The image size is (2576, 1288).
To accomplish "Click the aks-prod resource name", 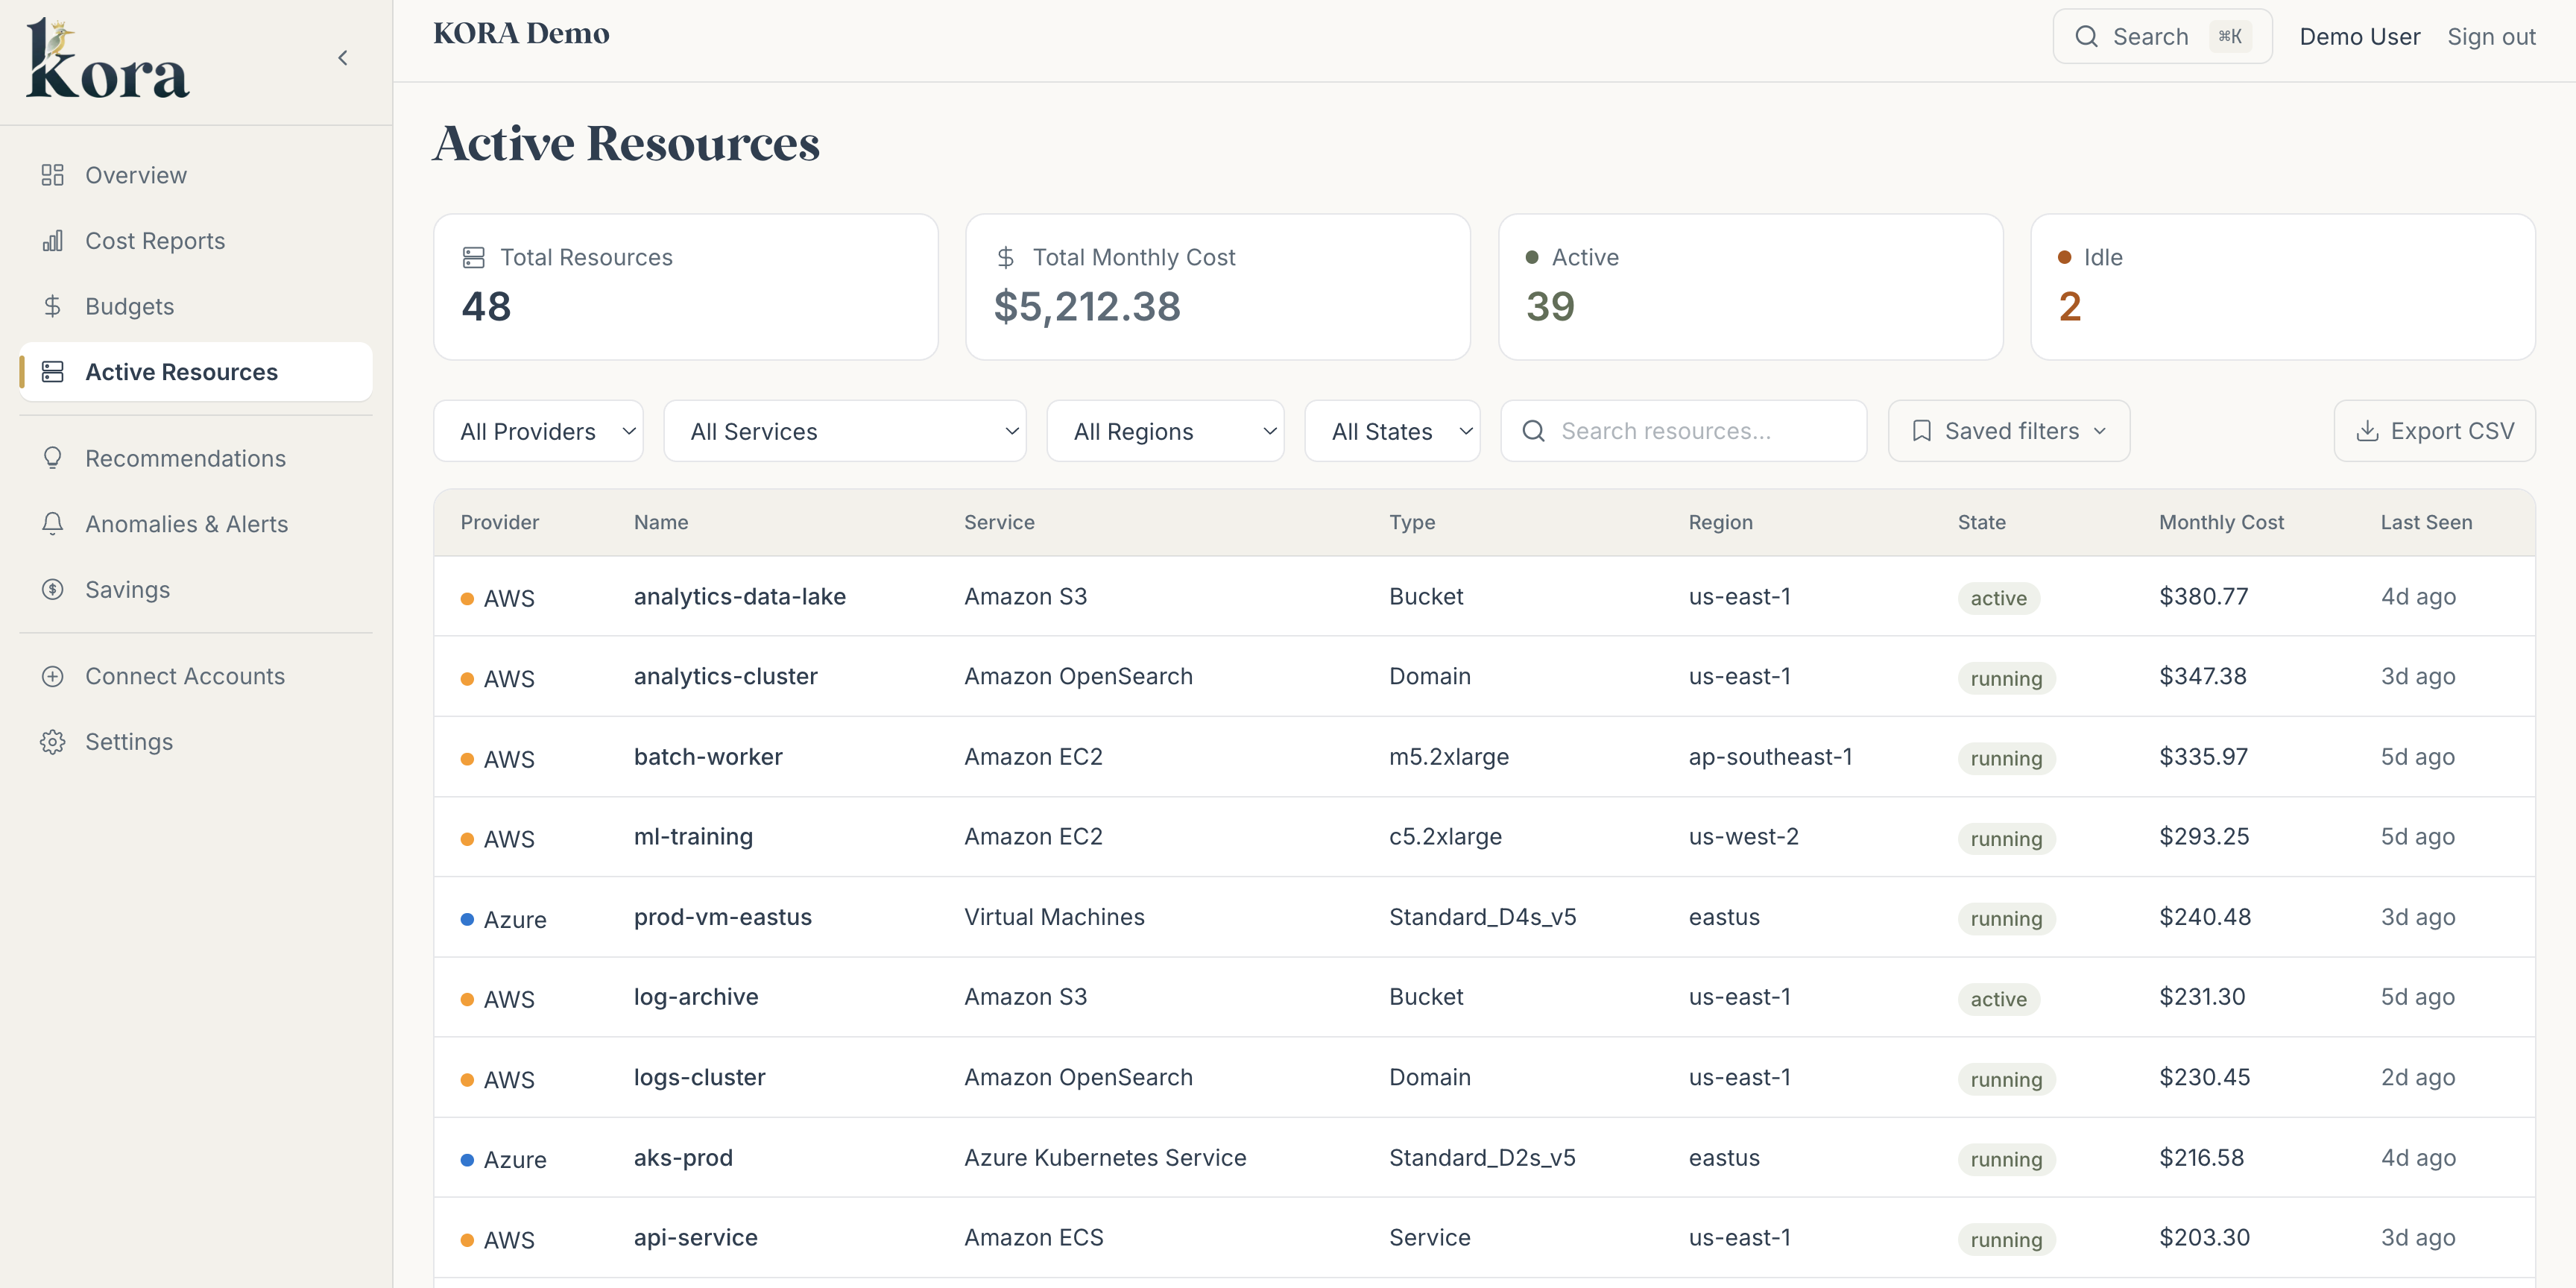I will click(683, 1157).
